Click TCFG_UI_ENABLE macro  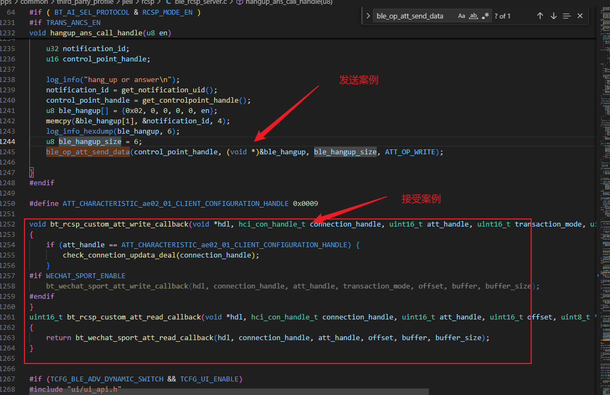coord(209,379)
